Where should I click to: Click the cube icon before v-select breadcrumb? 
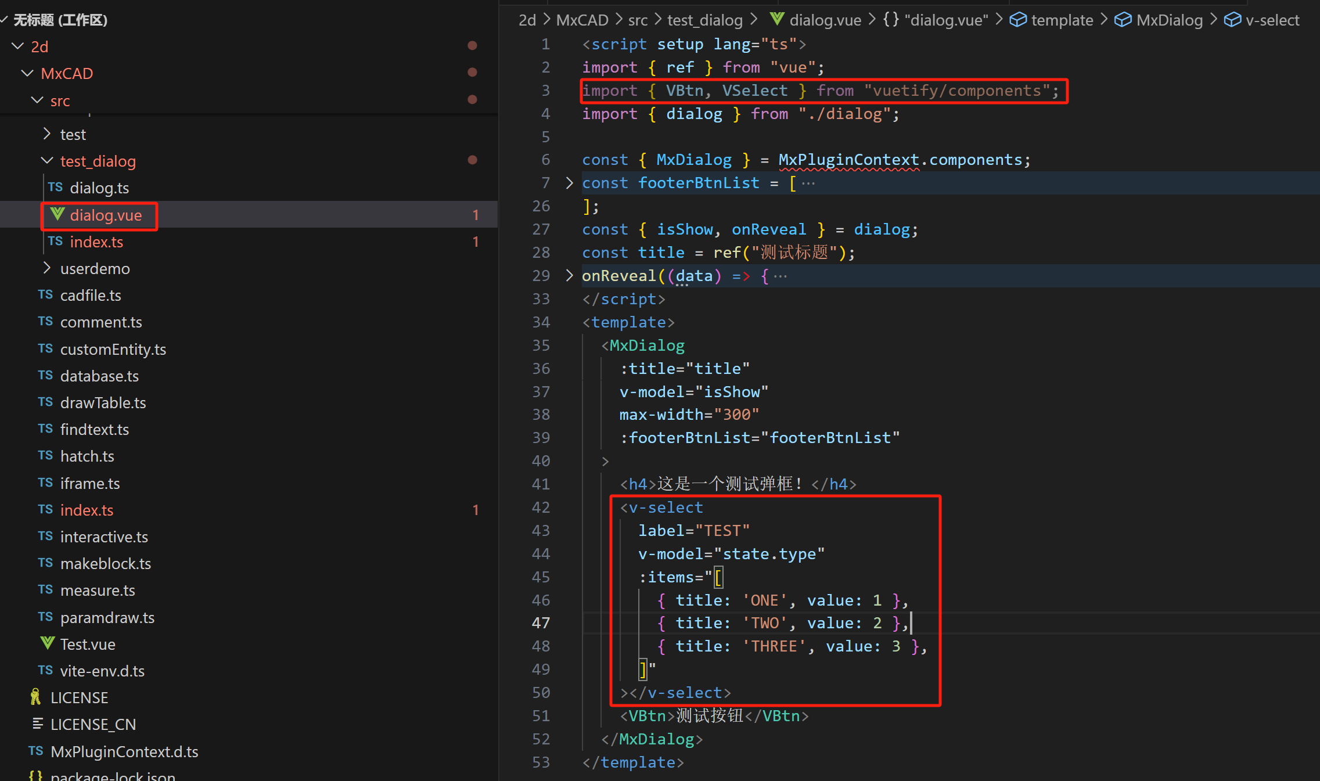[x=1232, y=20]
